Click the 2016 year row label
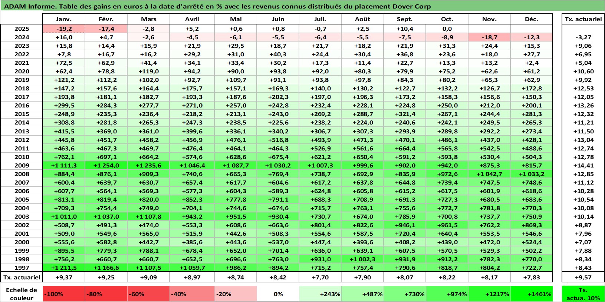This screenshot has width=605, height=302. coord(22,106)
